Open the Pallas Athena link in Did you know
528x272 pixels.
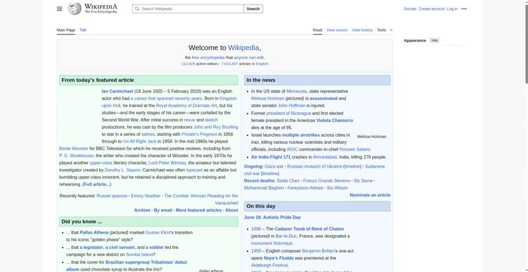coord(94,232)
